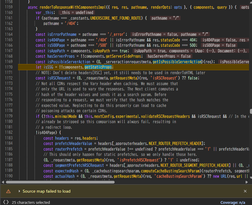Click the 25 characters selected status
This screenshot has width=252, height=205.
click(x=31, y=202)
